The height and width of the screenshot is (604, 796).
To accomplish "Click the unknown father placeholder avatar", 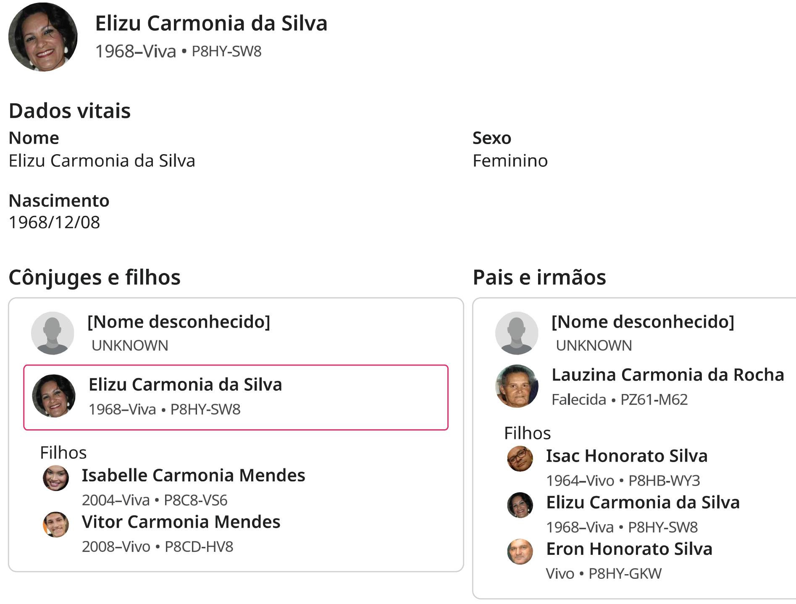I will [x=517, y=333].
